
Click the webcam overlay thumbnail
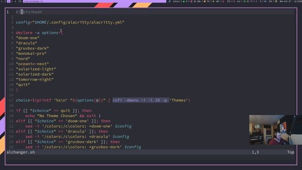[x=276, y=130]
